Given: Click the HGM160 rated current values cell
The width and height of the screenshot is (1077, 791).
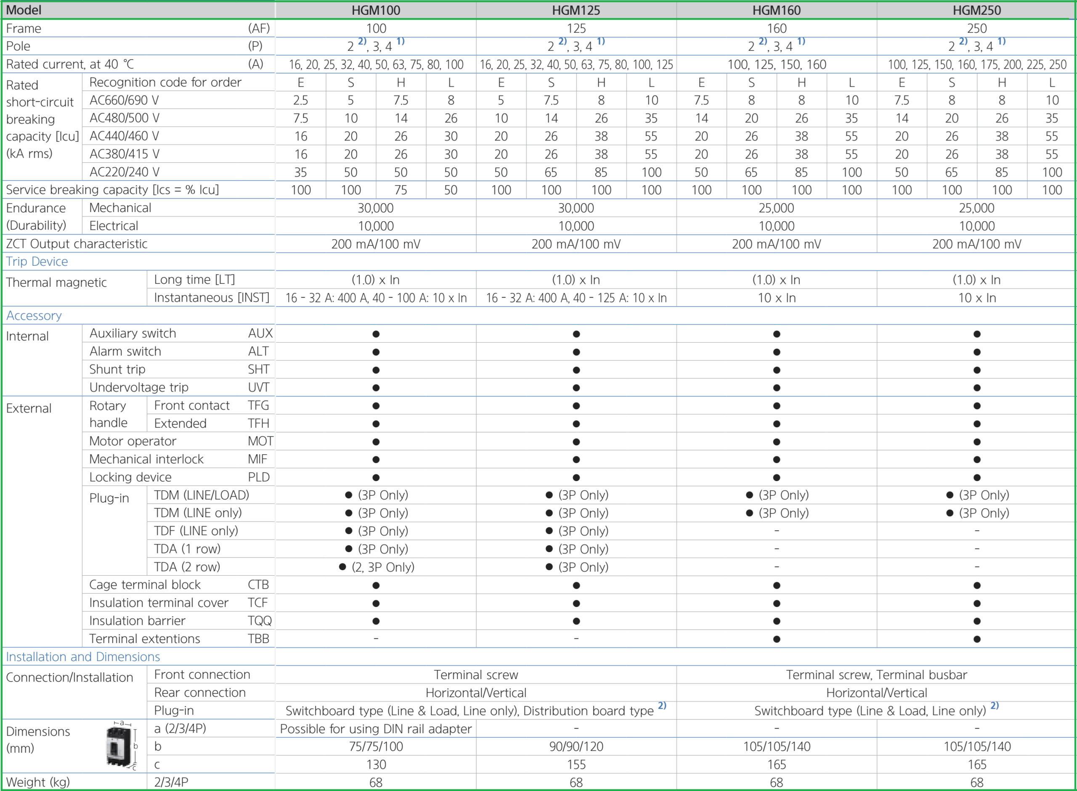Looking at the screenshot, I should (x=777, y=64).
